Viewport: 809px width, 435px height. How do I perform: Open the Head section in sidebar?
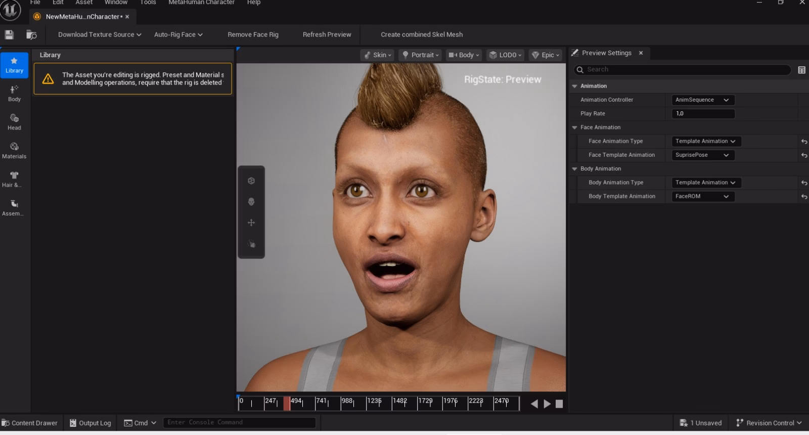(14, 122)
